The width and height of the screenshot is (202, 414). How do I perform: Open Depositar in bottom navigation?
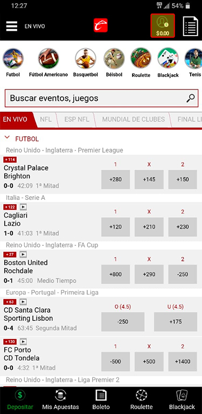[x=20, y=400]
